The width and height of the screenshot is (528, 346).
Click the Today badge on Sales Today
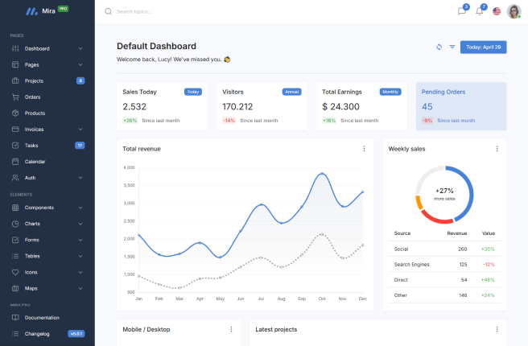pos(193,92)
